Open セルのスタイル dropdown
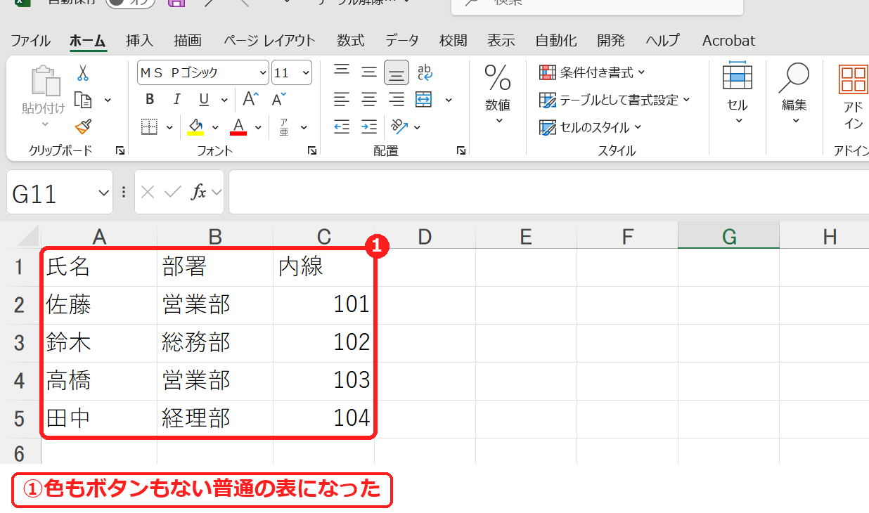 click(591, 127)
